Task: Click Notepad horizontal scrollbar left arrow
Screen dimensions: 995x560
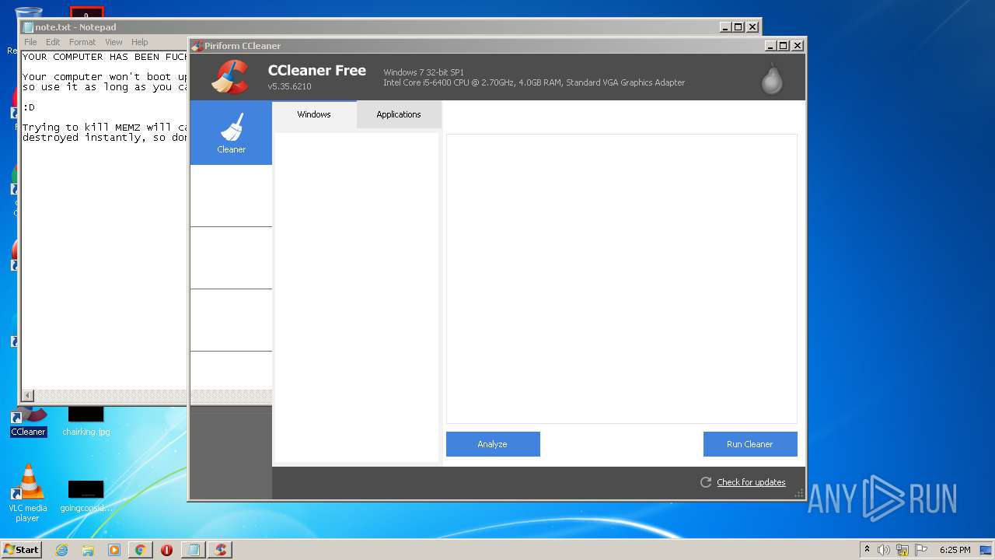Action: [x=28, y=396]
